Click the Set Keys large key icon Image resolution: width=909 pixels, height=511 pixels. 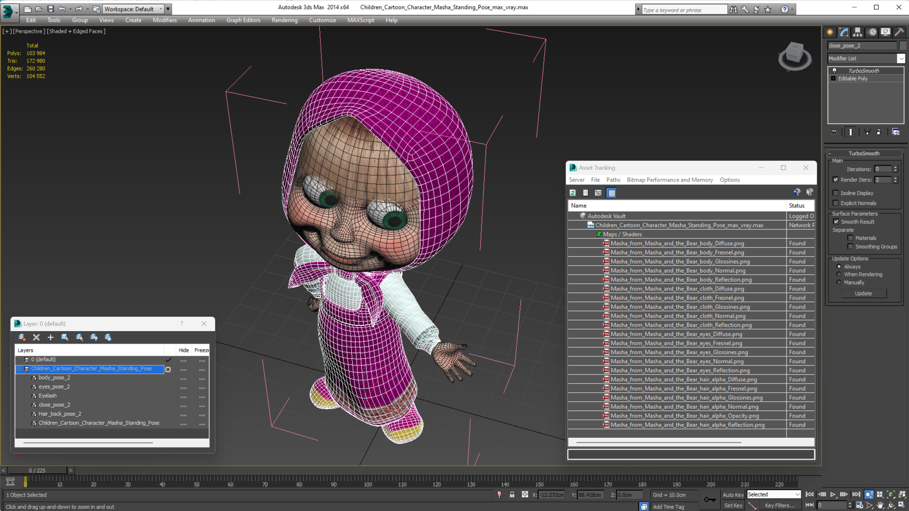(x=710, y=499)
